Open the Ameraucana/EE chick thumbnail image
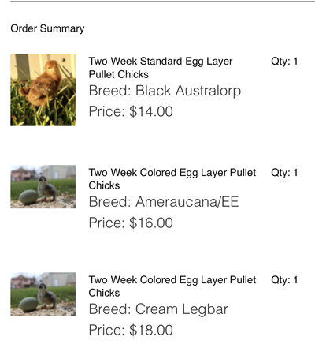315x359 pixels. click(x=43, y=187)
